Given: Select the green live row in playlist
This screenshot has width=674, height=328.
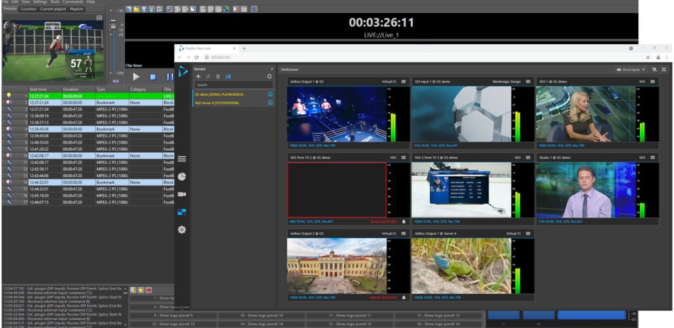Looking at the screenshot, I should coord(88,96).
